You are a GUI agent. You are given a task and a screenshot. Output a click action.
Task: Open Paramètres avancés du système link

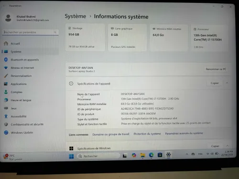(184, 133)
